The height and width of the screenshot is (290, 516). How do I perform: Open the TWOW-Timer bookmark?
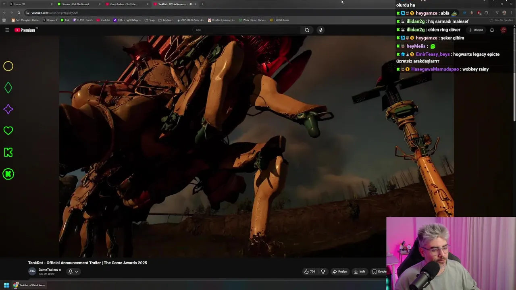coord(280,20)
